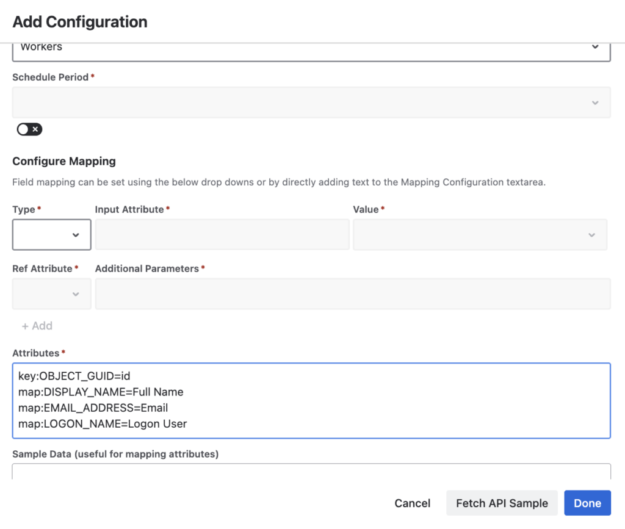Click the Sample Data text area
Viewport: 625px width, 529px height.
[311, 472]
